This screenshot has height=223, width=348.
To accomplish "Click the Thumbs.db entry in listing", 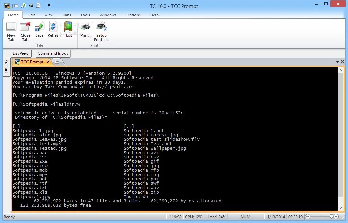I will pyautogui.click(x=135, y=197).
